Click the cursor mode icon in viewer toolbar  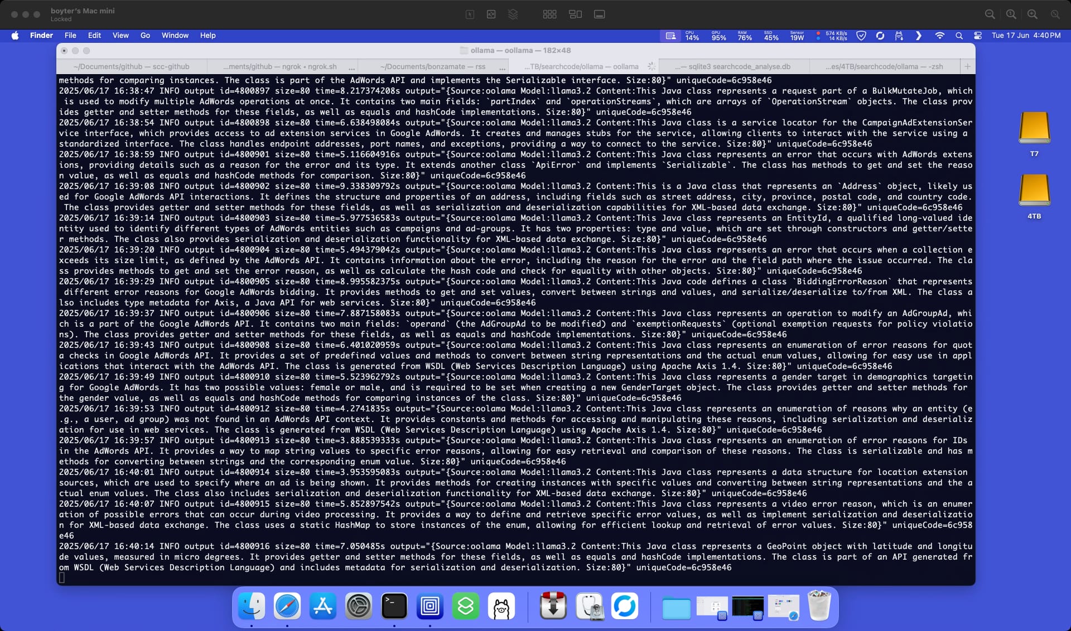click(470, 14)
